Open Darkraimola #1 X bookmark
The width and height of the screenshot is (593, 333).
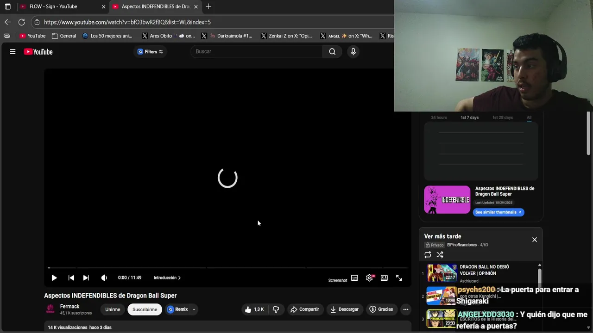[227, 36]
